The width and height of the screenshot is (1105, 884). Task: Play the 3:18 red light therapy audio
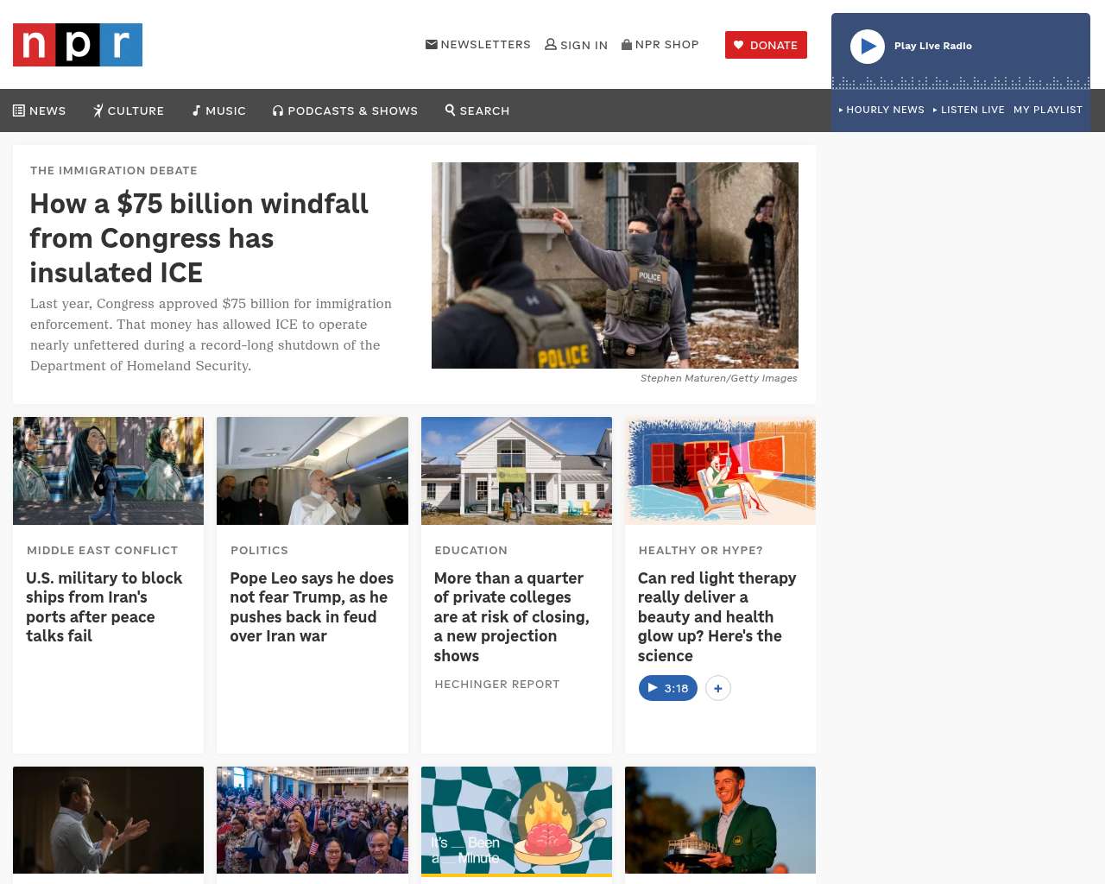pos(667,688)
